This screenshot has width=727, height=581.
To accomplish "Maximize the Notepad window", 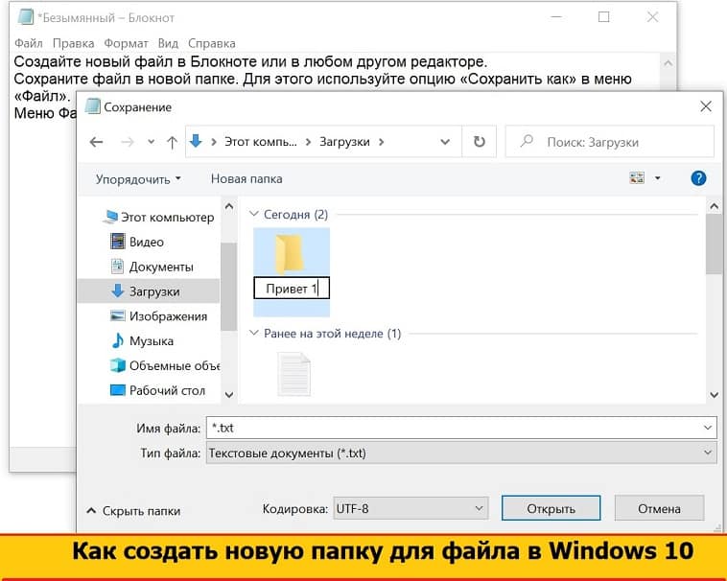I will point(603,17).
